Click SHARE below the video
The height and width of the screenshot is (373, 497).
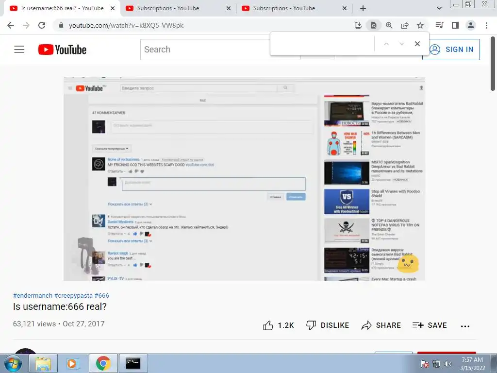pos(381,325)
